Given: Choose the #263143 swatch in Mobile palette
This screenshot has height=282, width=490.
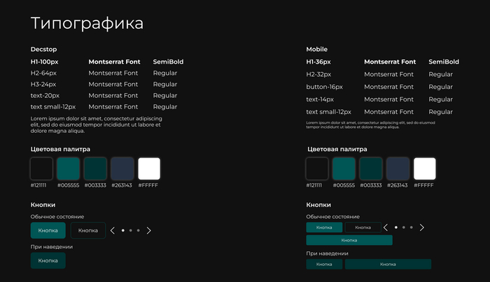Looking at the screenshot, I should tap(398, 169).
